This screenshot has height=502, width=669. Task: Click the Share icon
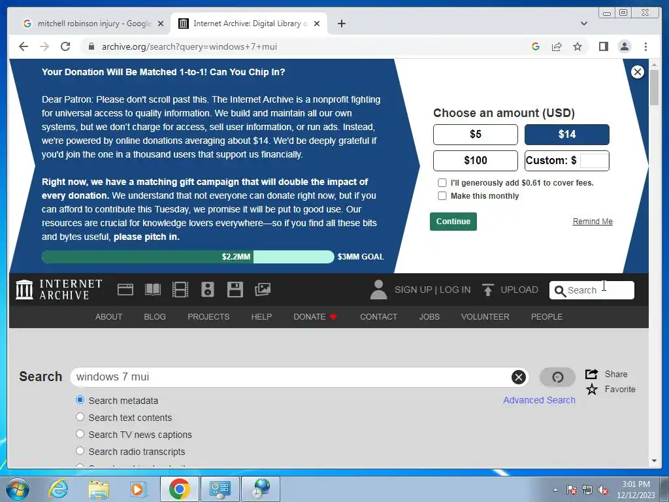pos(591,375)
